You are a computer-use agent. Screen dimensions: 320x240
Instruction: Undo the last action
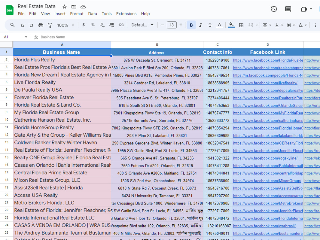coord(22,25)
